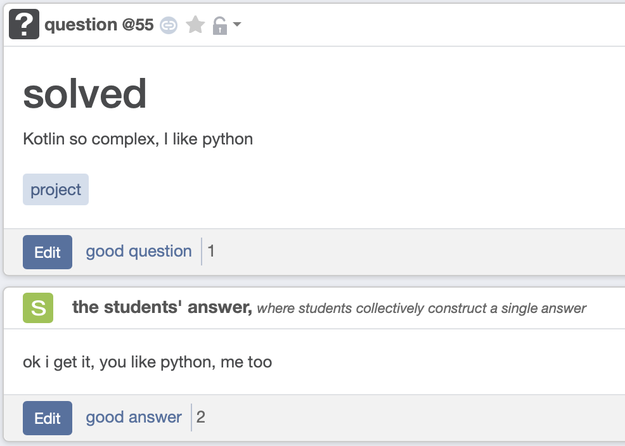
Task: Click the post number @55 label
Action: (x=137, y=24)
